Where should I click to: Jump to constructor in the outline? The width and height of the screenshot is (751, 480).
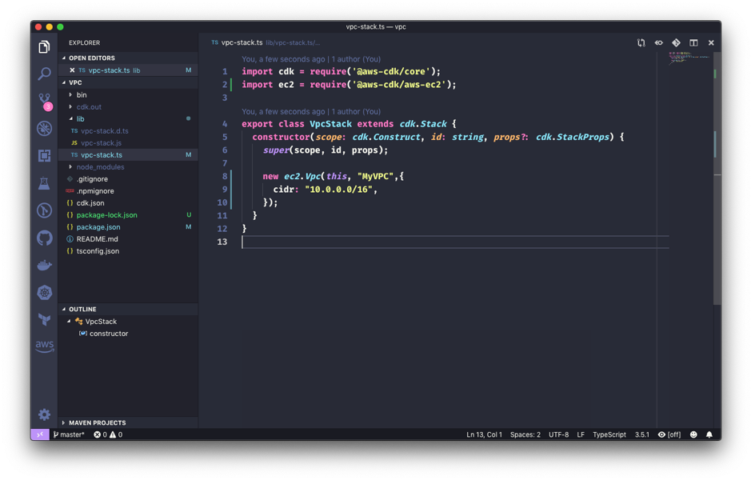[x=128, y=334]
